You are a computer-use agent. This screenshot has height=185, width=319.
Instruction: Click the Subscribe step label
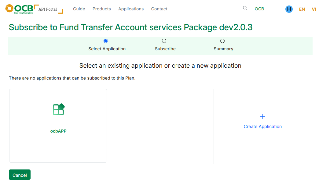tap(165, 49)
